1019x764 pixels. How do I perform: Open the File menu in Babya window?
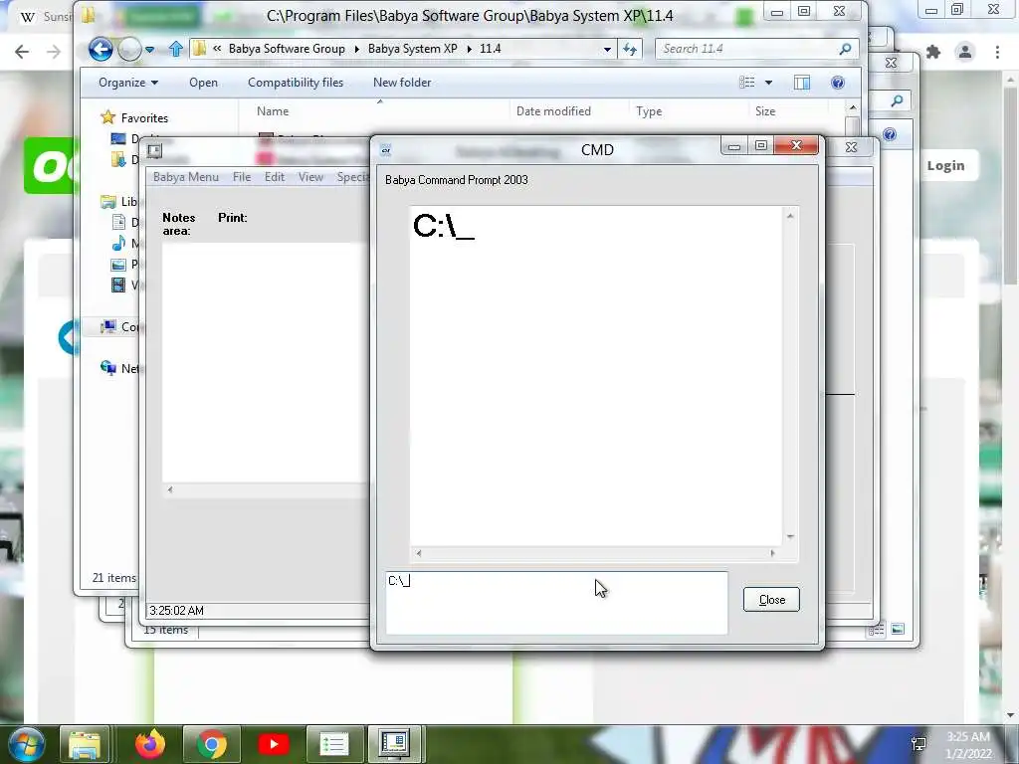242,177
